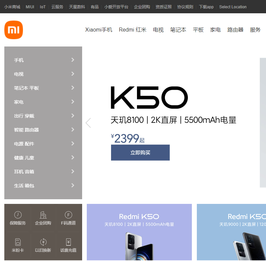Open the 服务 top nav item
Screen dimensions: 266x261
click(x=255, y=30)
